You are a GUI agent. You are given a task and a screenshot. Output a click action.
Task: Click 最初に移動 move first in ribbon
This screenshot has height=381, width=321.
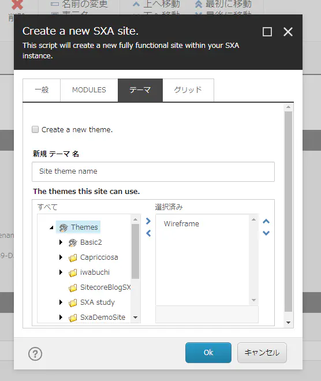click(x=223, y=4)
